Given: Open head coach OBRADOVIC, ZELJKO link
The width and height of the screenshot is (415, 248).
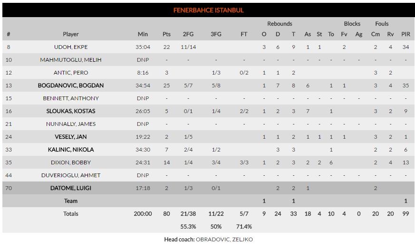Looking at the screenshot, I should (224, 239).
